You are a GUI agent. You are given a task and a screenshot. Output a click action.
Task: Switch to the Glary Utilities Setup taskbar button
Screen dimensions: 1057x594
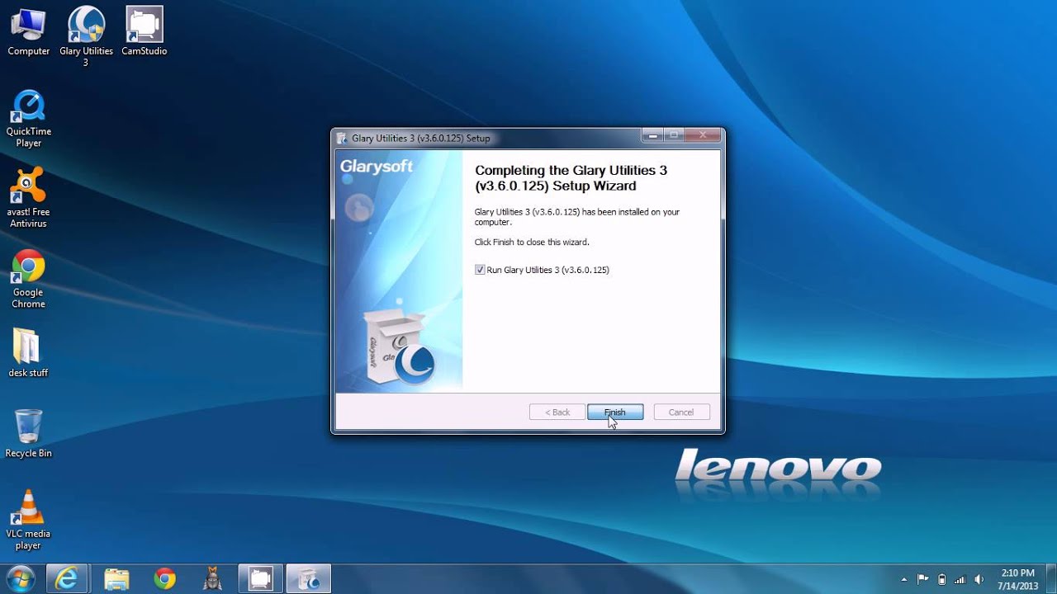pos(309,579)
